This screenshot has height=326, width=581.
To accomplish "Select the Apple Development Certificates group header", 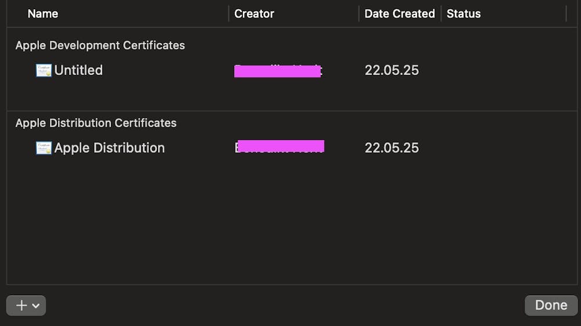I will pos(100,45).
